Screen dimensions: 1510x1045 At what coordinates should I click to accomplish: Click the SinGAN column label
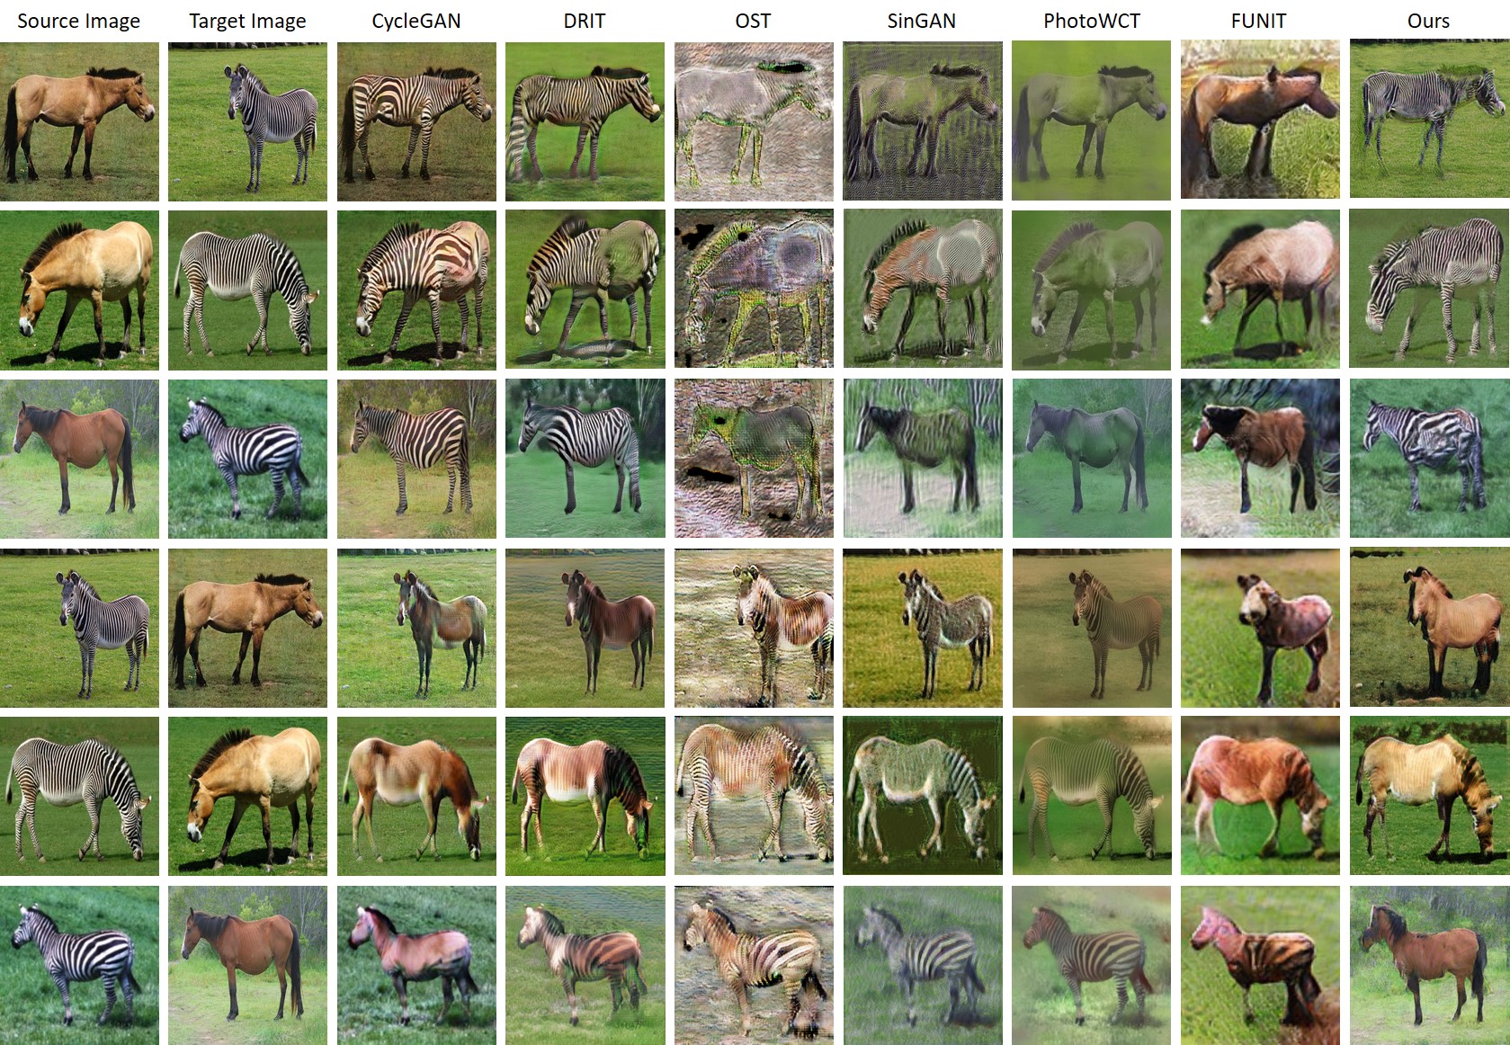[x=922, y=21]
